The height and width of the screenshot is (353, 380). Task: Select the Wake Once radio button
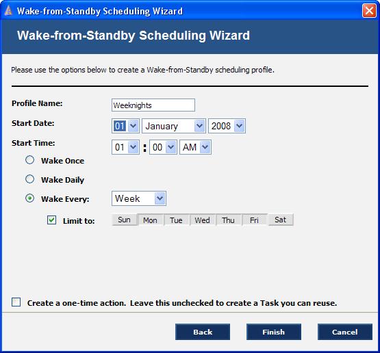click(x=30, y=160)
